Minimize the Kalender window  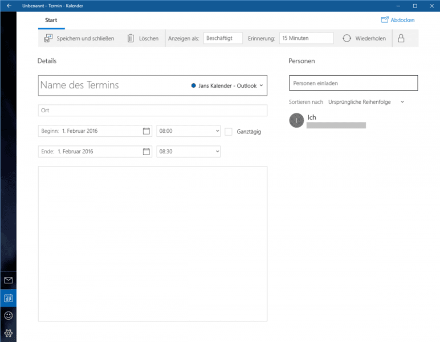(x=398, y=6)
